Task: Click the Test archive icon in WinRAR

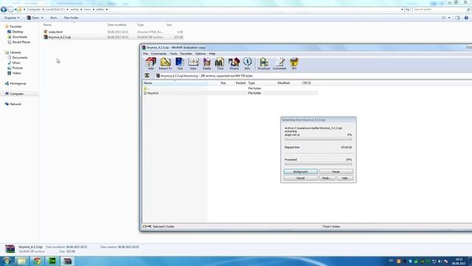Action: click(x=180, y=64)
